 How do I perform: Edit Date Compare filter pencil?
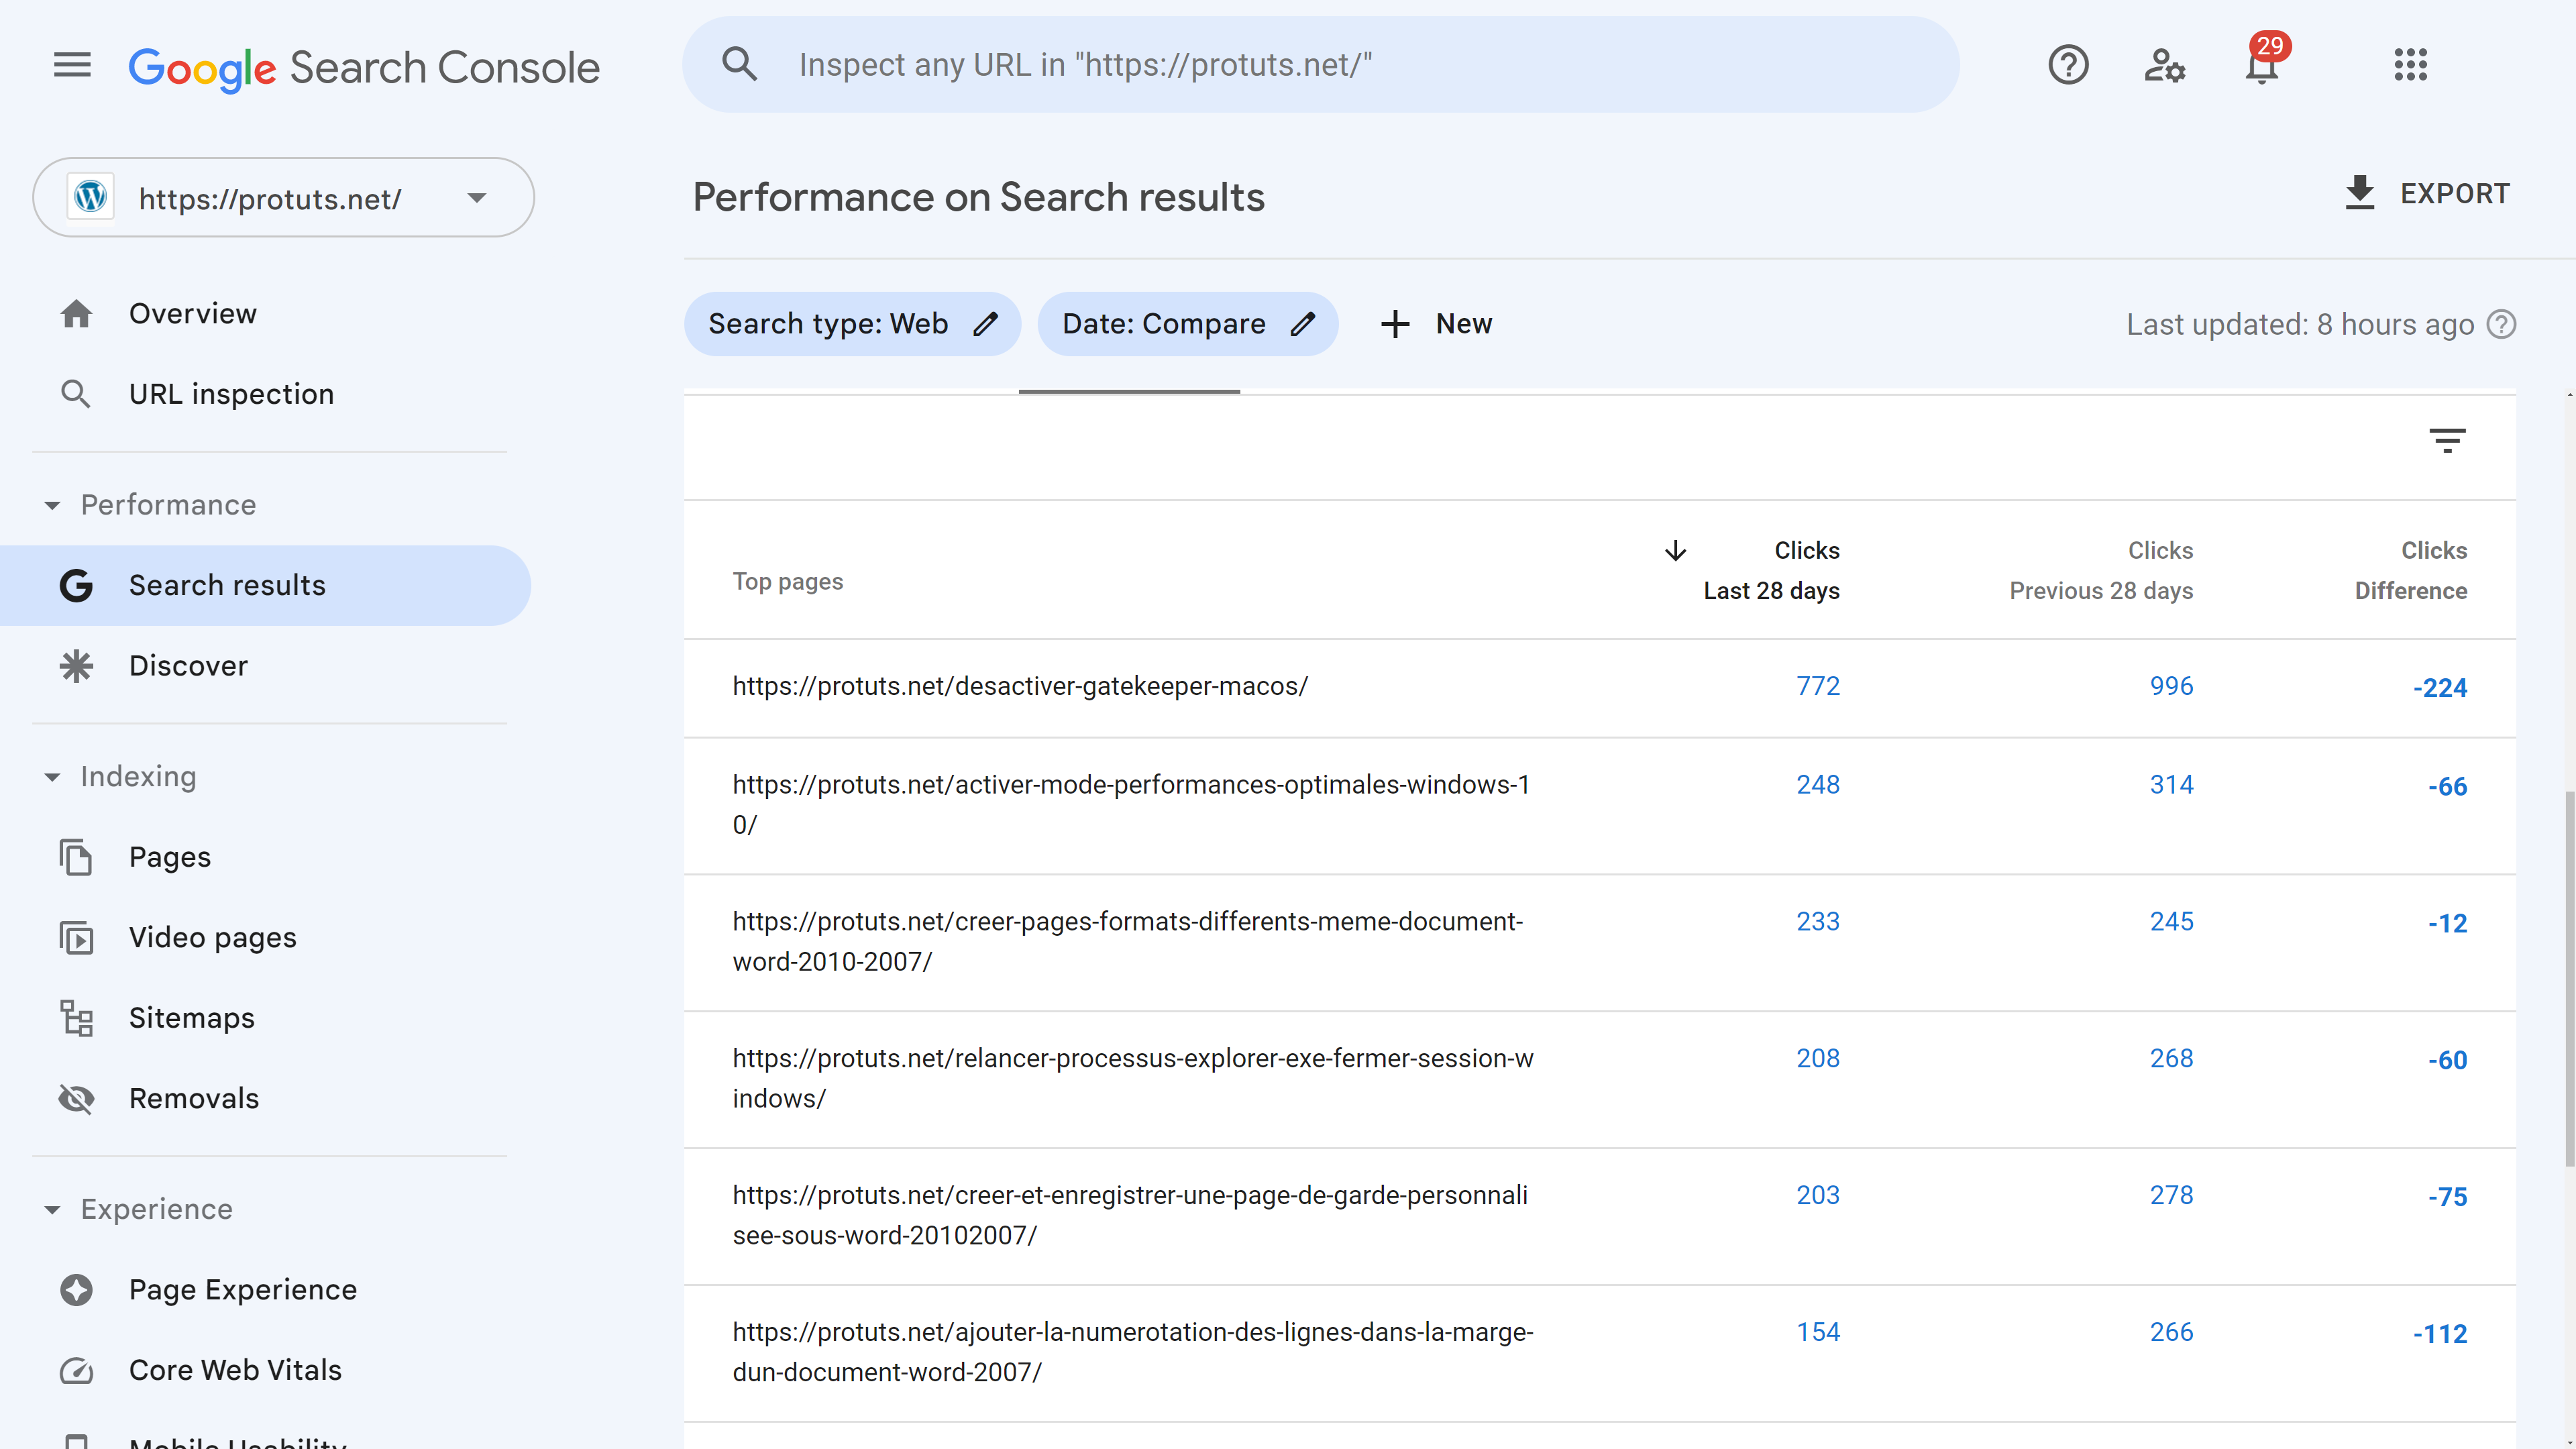point(1302,324)
